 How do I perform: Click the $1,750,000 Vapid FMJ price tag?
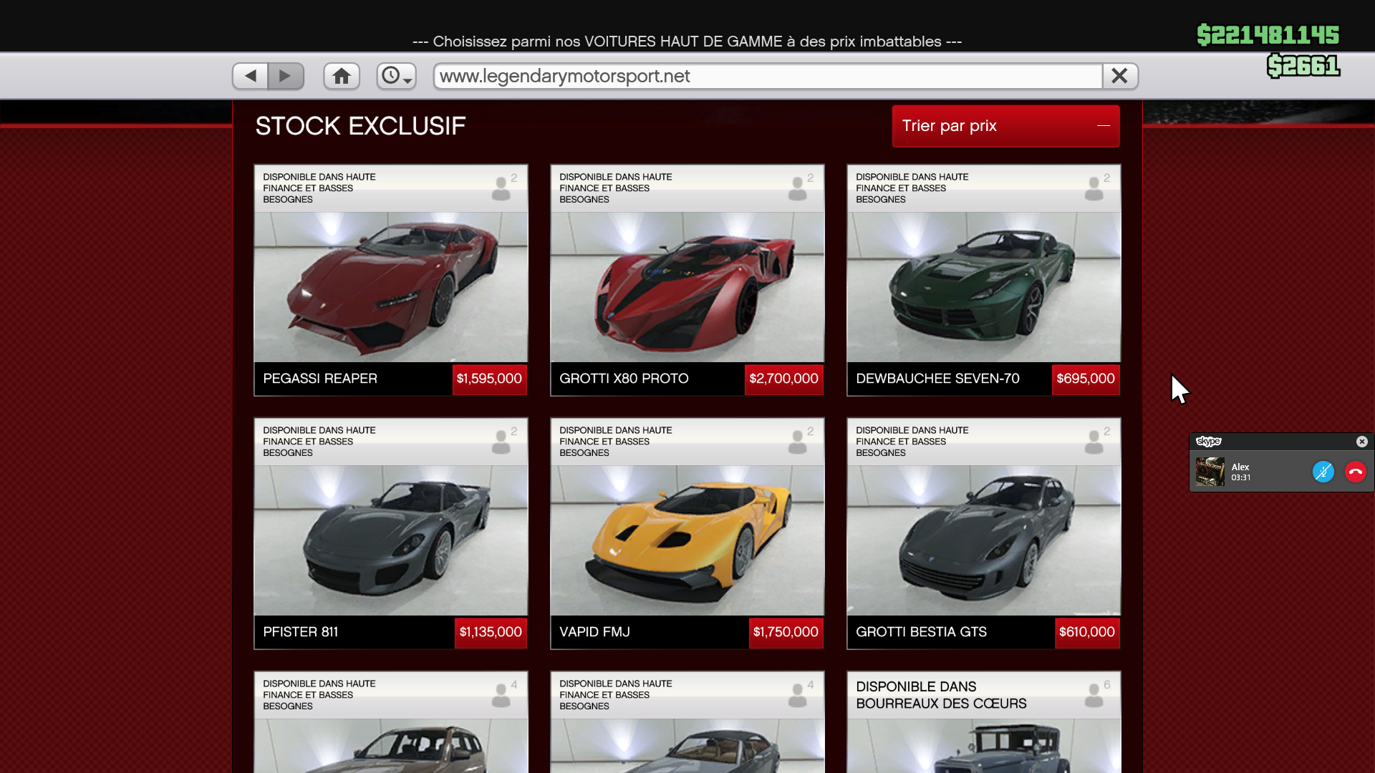[x=786, y=632]
